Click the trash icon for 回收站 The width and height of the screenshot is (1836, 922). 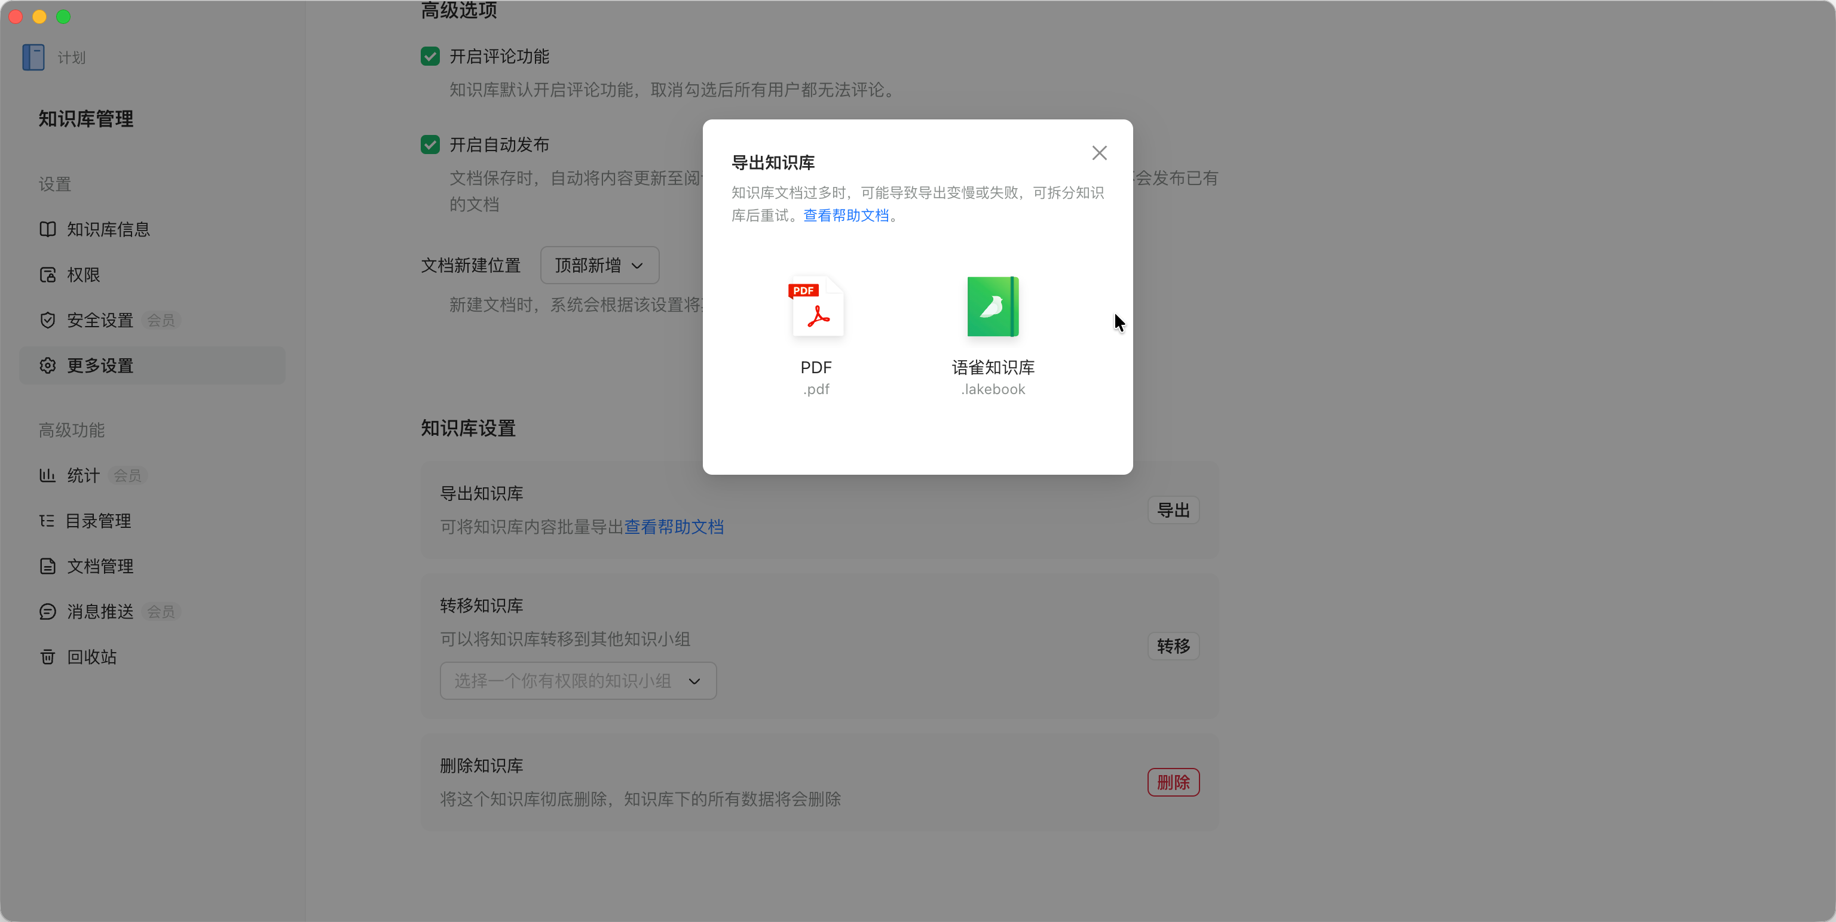(48, 657)
